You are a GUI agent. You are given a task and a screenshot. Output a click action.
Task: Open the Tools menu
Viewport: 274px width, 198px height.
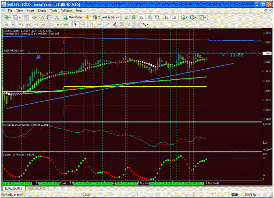pos(53,11)
